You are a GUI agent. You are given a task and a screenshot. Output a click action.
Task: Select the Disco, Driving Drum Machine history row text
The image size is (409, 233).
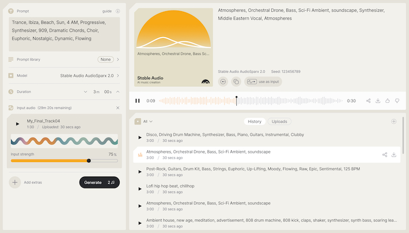(x=225, y=135)
